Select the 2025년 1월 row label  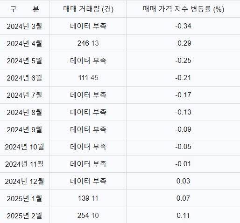click(24, 198)
